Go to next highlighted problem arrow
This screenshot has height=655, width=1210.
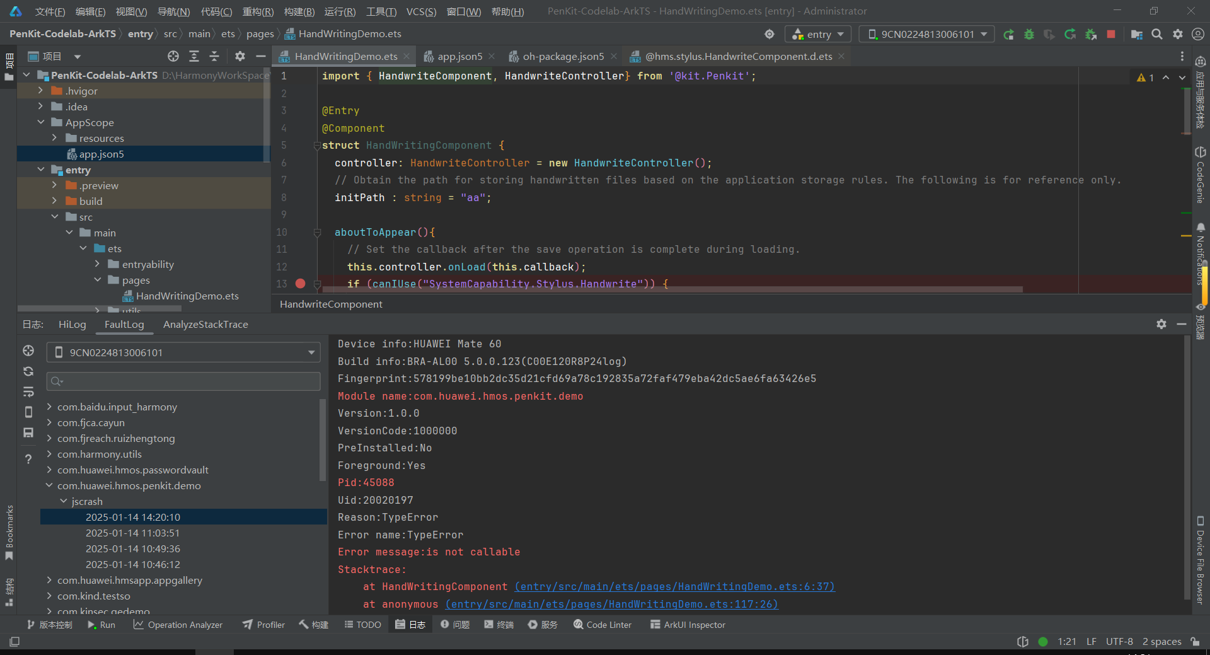(x=1182, y=78)
